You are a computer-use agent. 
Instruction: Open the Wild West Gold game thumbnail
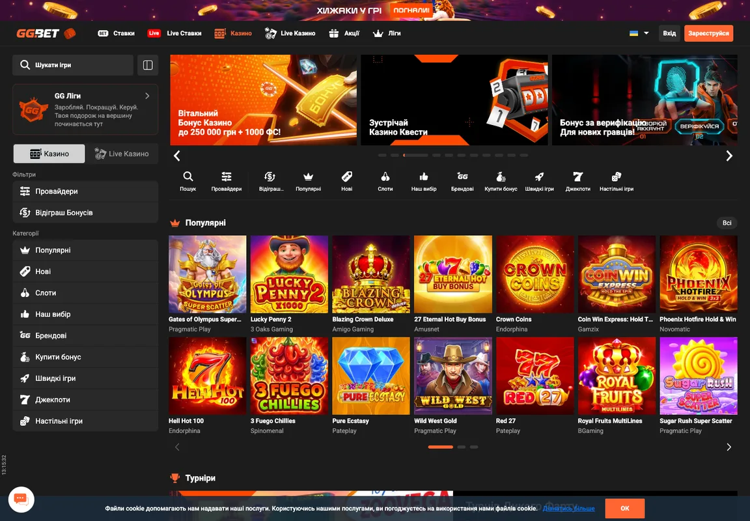pyautogui.click(x=452, y=376)
